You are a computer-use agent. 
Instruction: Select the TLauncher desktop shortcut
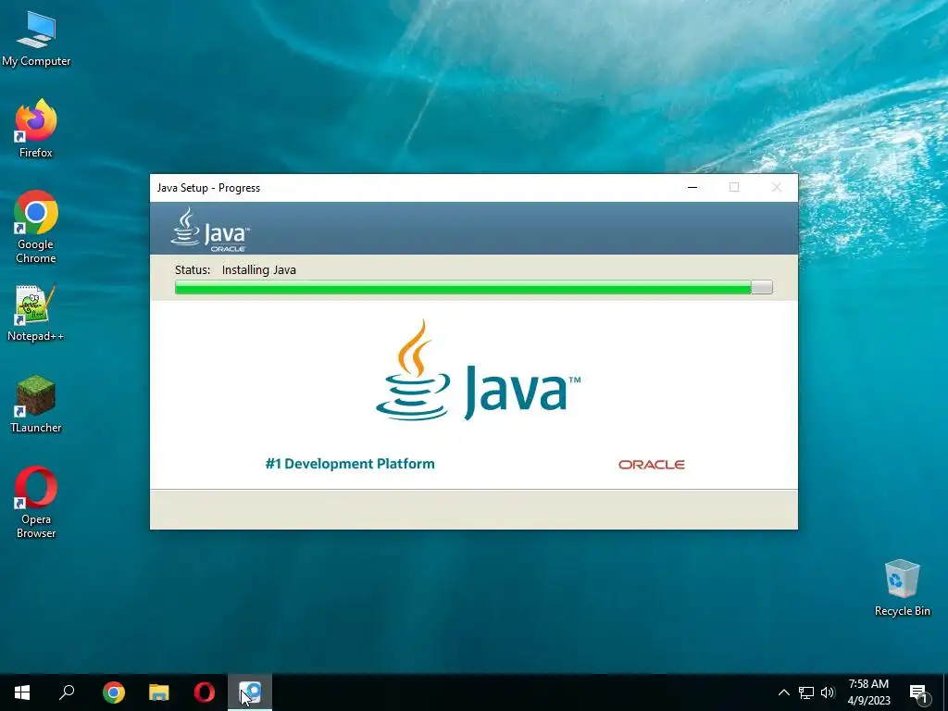36,404
